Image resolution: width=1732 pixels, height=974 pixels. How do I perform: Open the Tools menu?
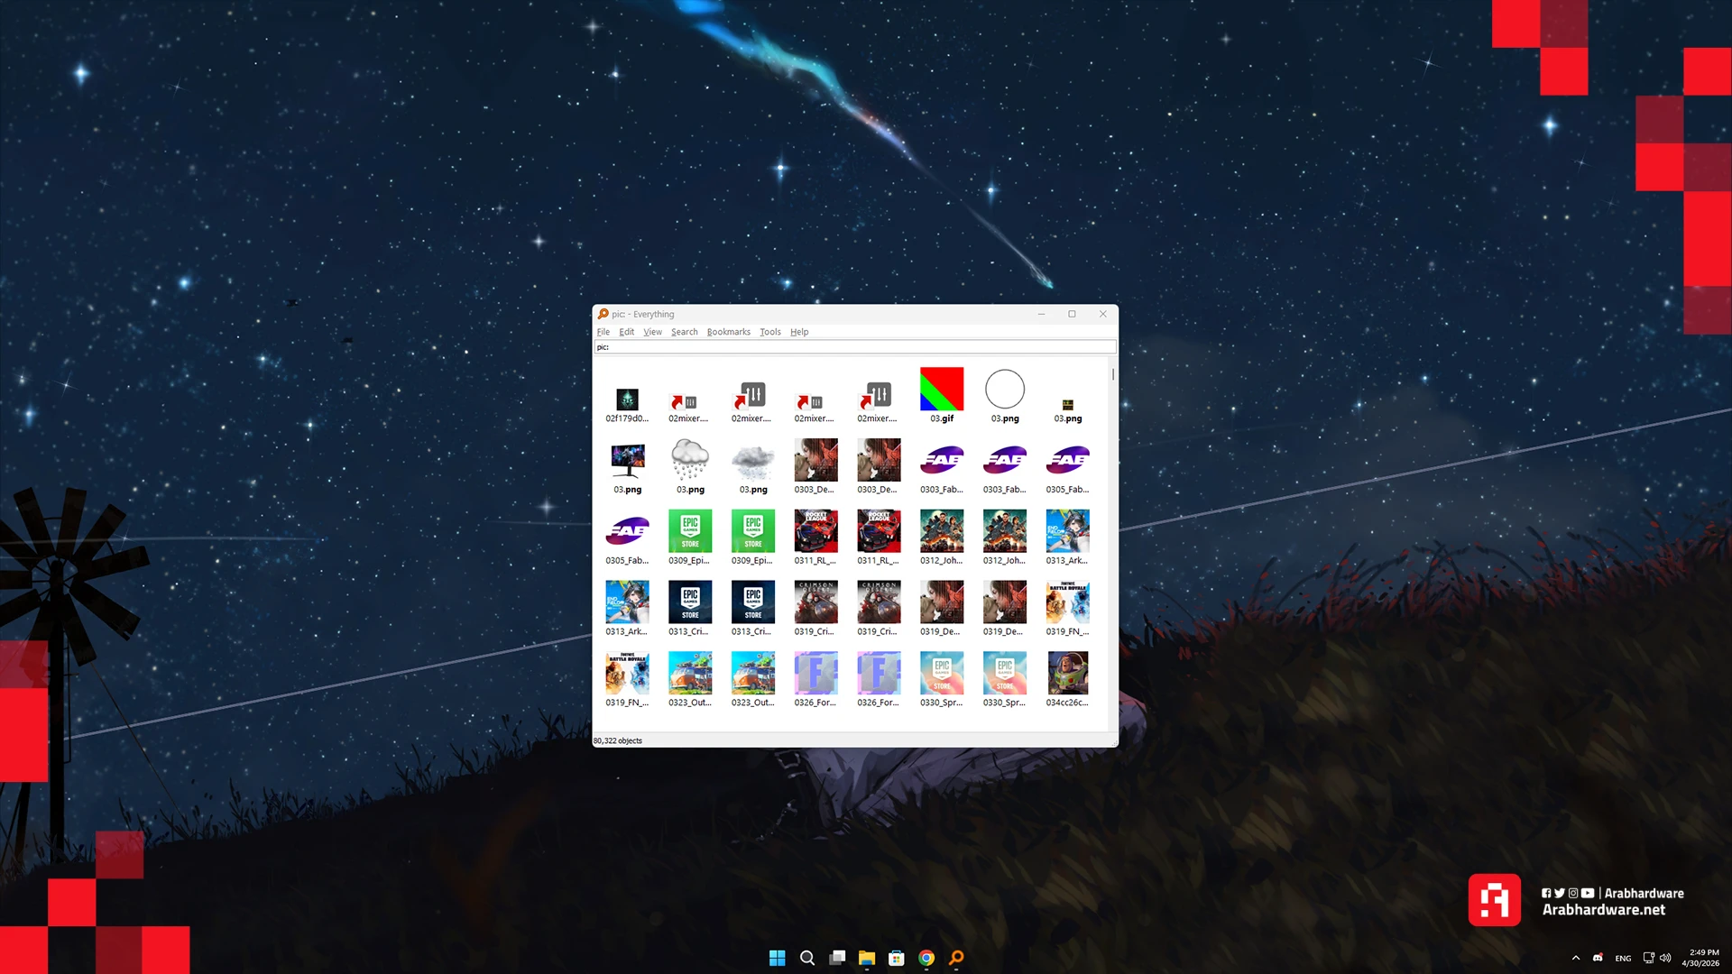click(x=769, y=332)
